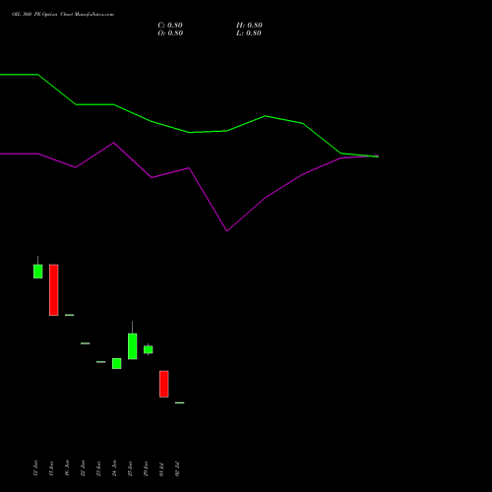Click the green candle with wick above 12 Jun
Screen dimensions: 492x492
38,271
